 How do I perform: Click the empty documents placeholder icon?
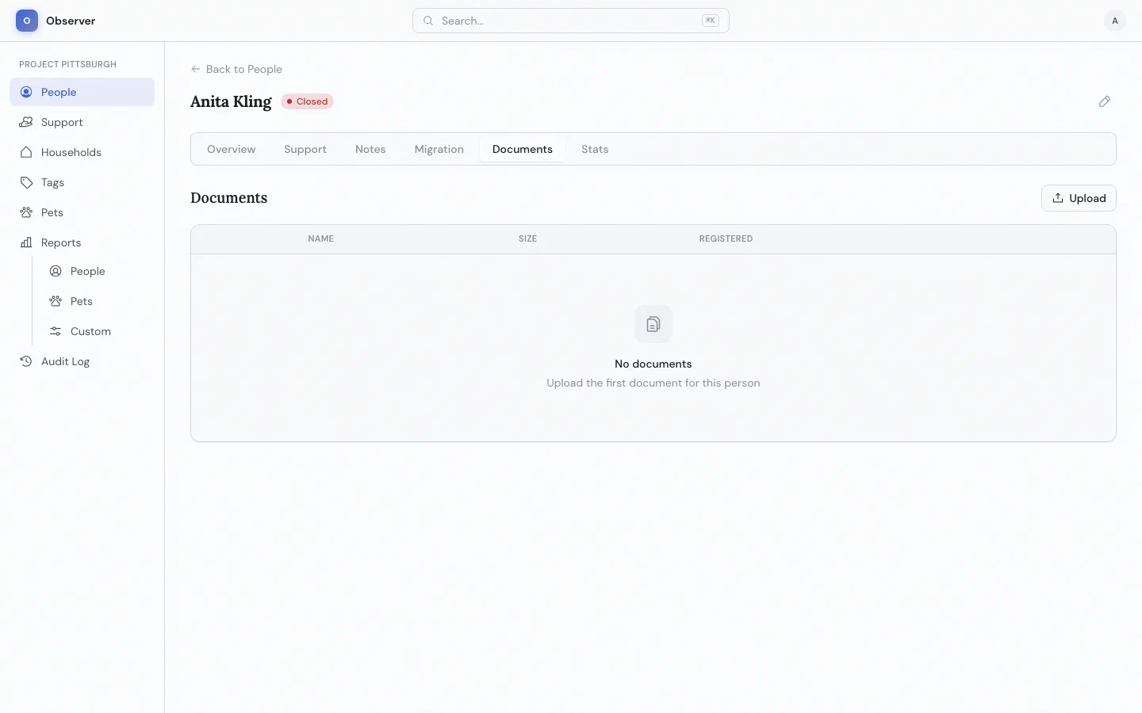(653, 324)
